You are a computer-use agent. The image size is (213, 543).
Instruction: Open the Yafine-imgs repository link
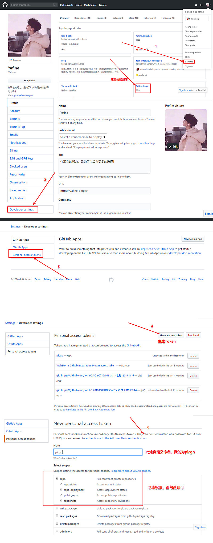click(x=142, y=86)
